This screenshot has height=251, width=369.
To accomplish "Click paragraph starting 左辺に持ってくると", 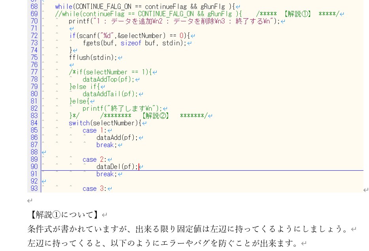I will pos(163,243).
